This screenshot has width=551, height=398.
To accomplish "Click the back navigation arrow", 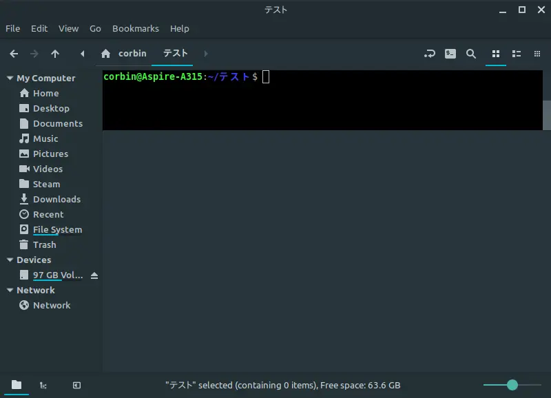I will click(14, 54).
